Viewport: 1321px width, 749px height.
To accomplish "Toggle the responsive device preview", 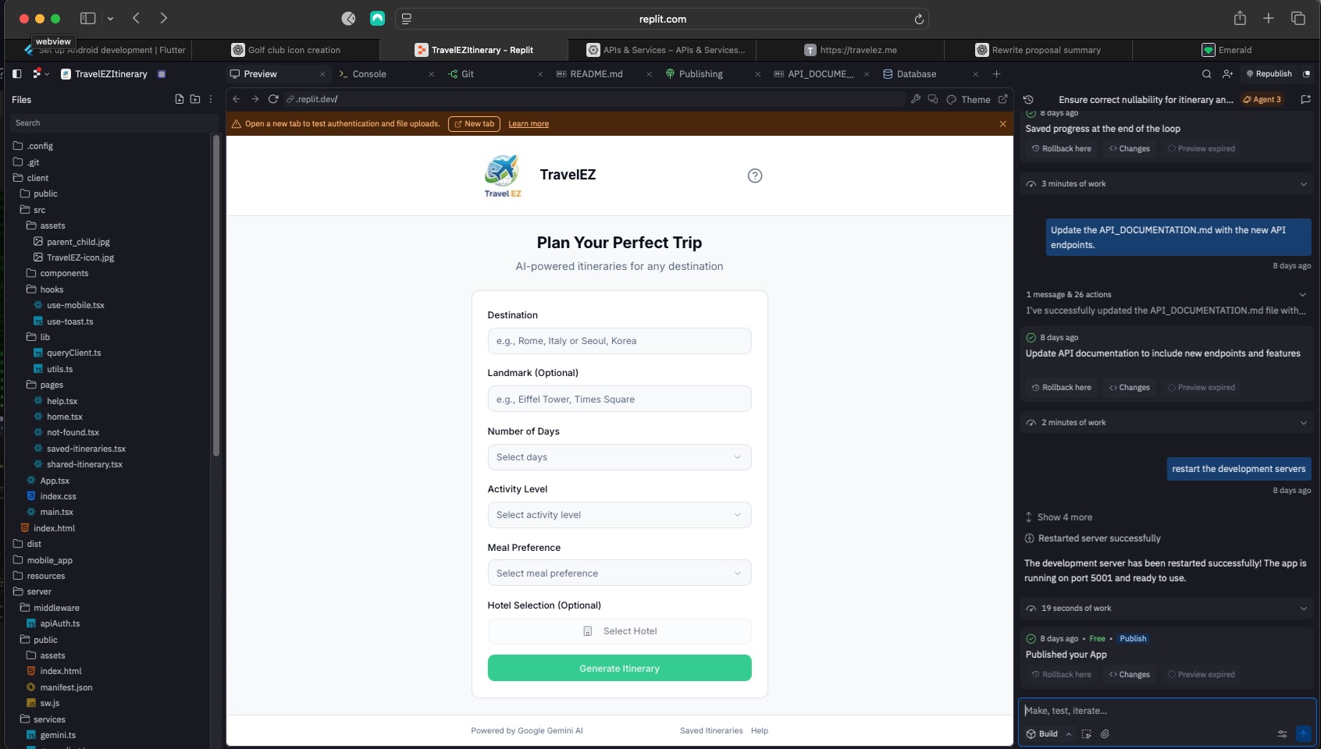I will (932, 99).
